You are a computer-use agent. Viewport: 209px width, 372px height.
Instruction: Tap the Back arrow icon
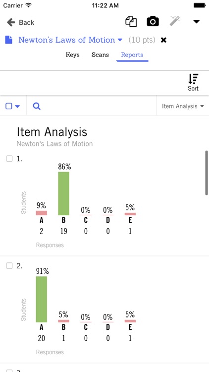click(11, 22)
